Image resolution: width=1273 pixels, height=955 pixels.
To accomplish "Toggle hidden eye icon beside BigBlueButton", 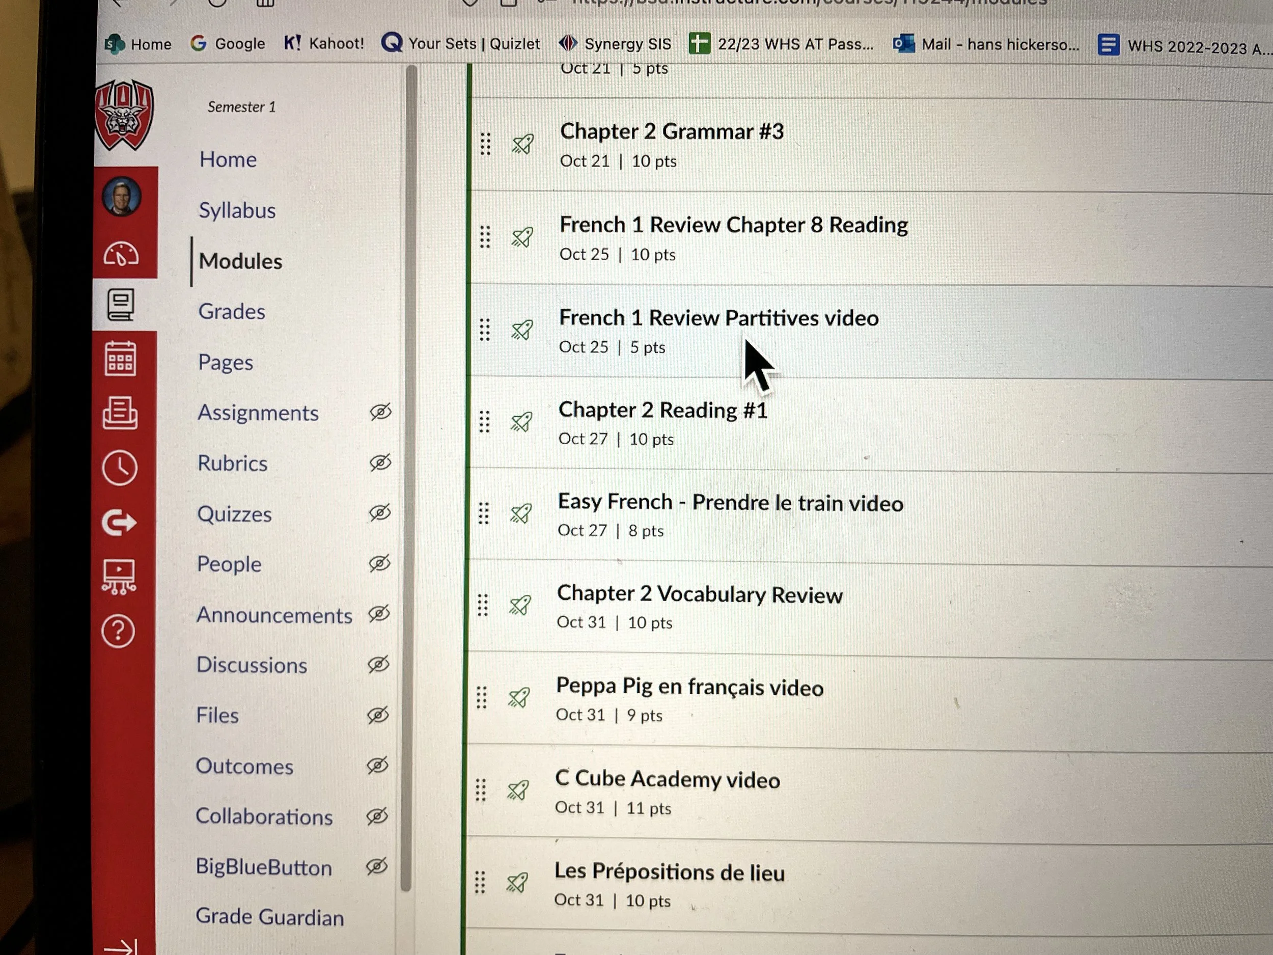I will coord(376,866).
